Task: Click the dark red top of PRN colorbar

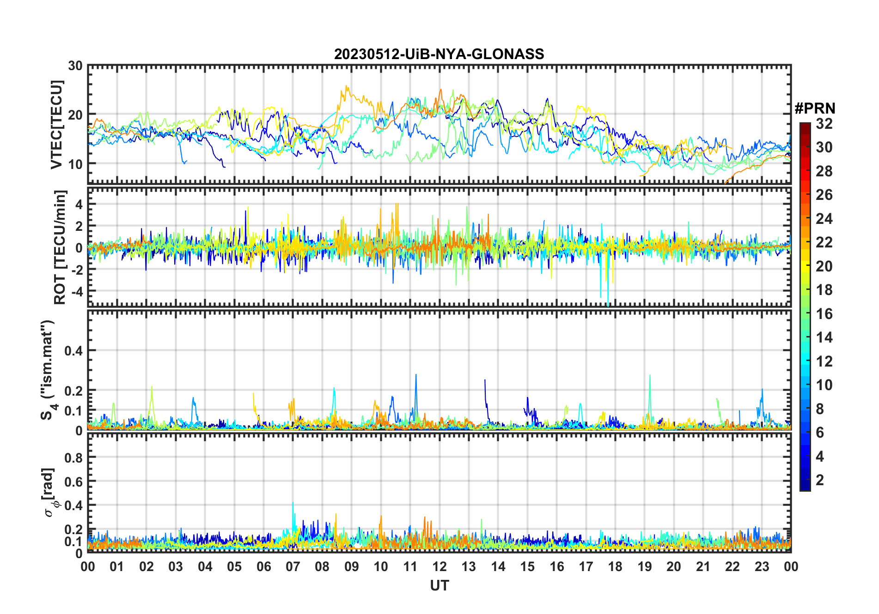Action: [805, 126]
